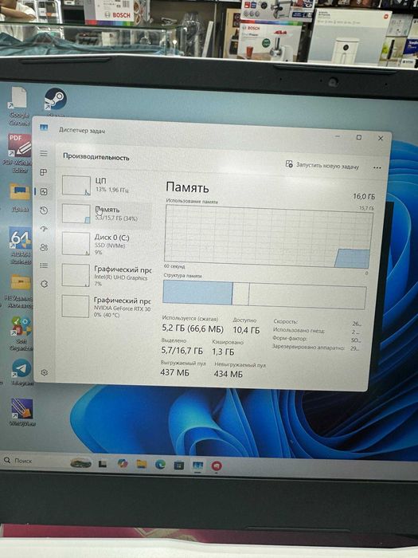Click Запустить новую задачу button
The width and height of the screenshot is (418, 558).
(322, 166)
